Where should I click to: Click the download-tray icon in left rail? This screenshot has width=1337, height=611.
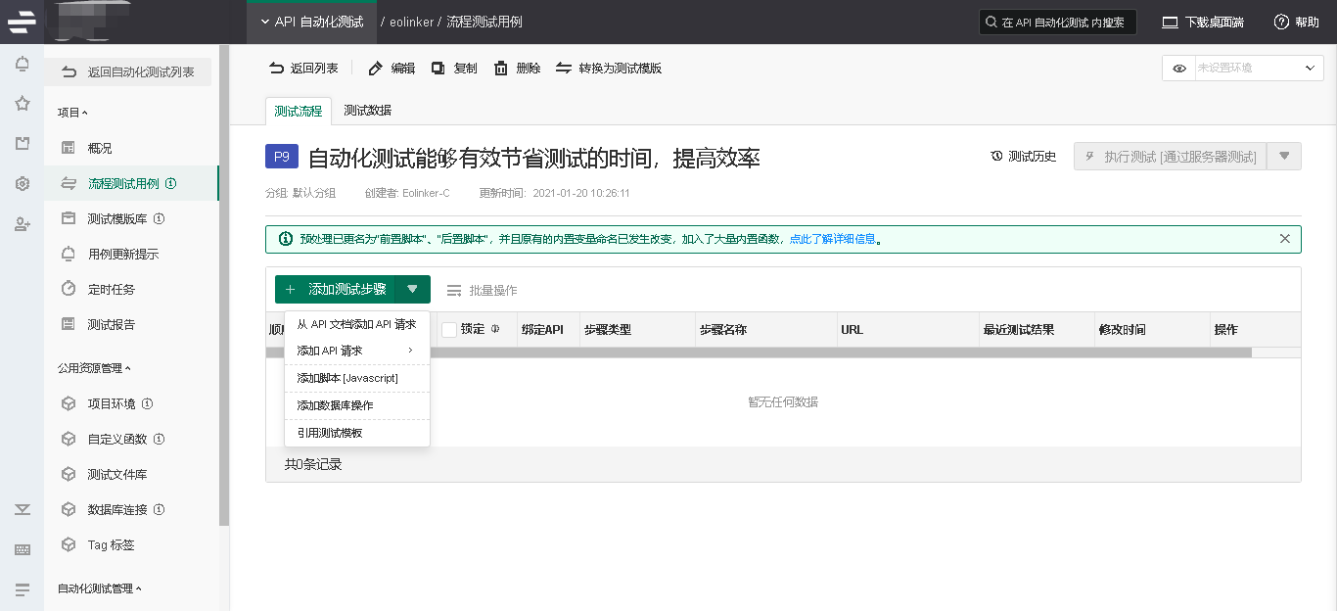23,509
